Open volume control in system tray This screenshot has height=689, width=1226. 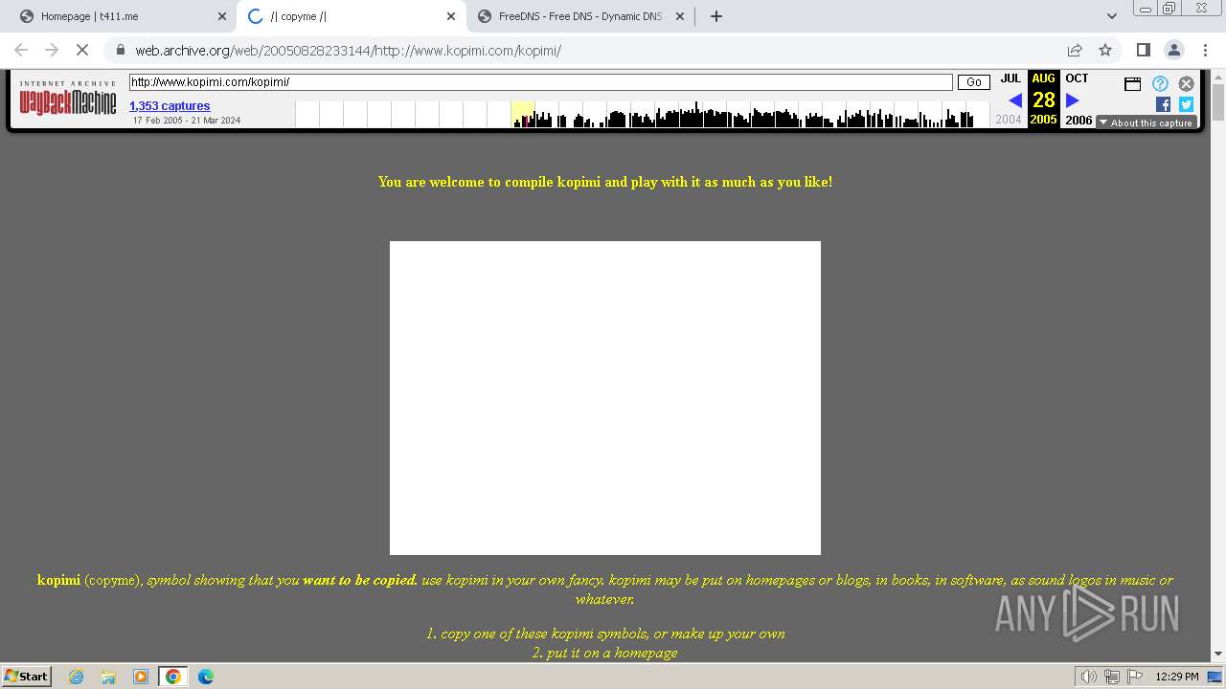[1088, 677]
